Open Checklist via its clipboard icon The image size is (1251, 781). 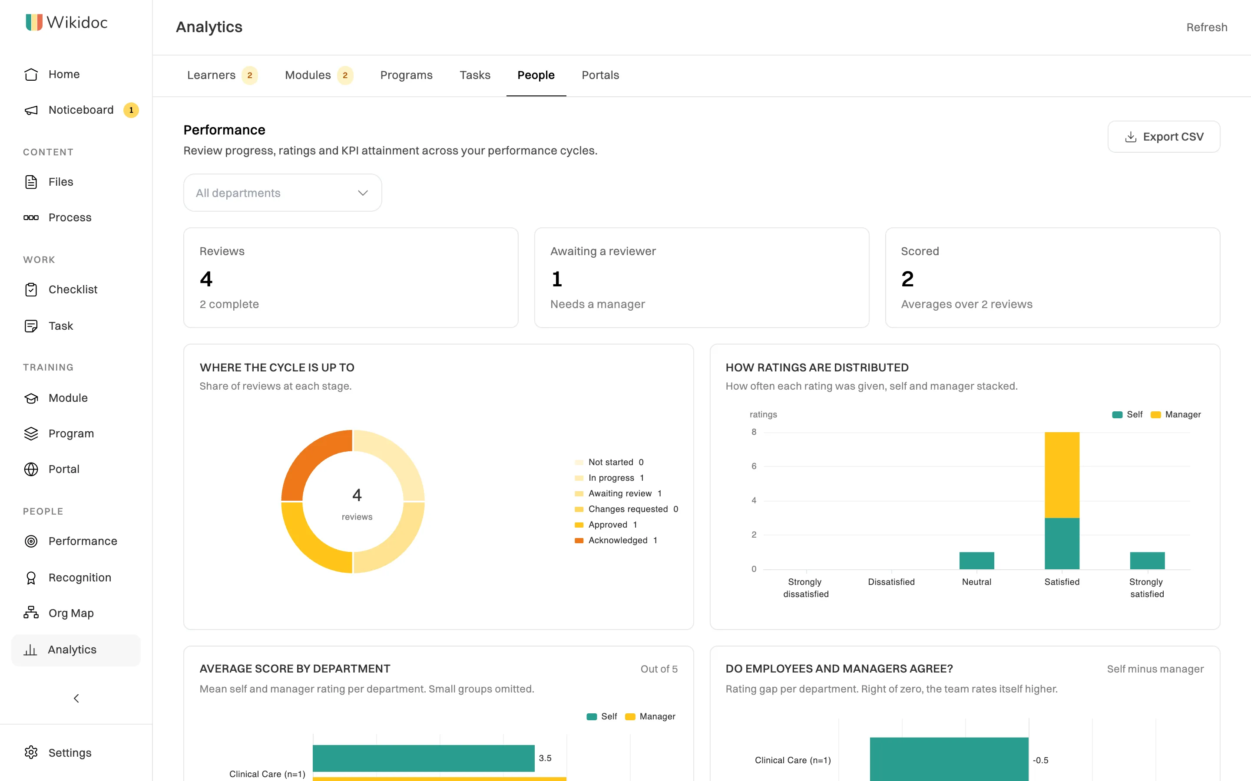coord(31,289)
